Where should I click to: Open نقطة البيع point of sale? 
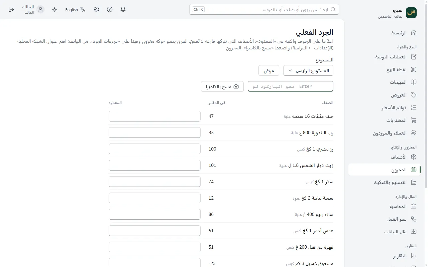point(385,69)
